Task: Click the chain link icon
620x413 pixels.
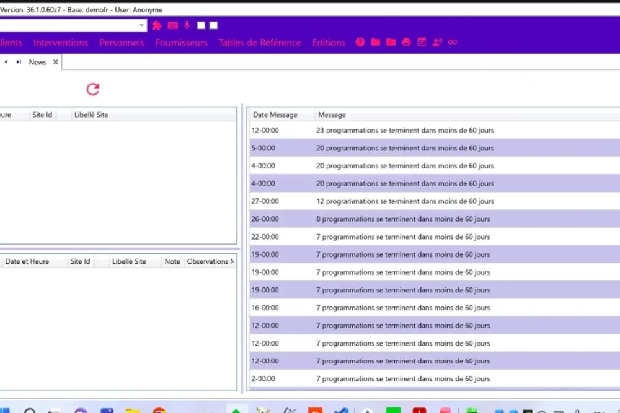Action: [x=453, y=42]
